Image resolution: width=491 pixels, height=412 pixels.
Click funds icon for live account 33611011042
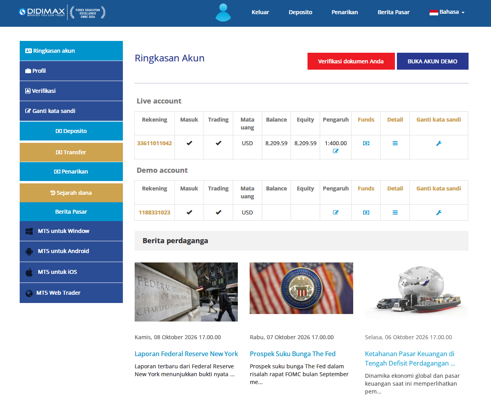pyautogui.click(x=366, y=143)
